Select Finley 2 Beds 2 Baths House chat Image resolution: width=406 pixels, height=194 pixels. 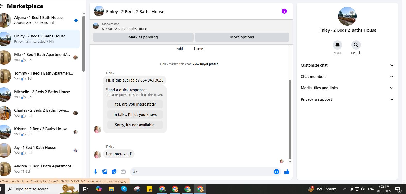(40, 39)
